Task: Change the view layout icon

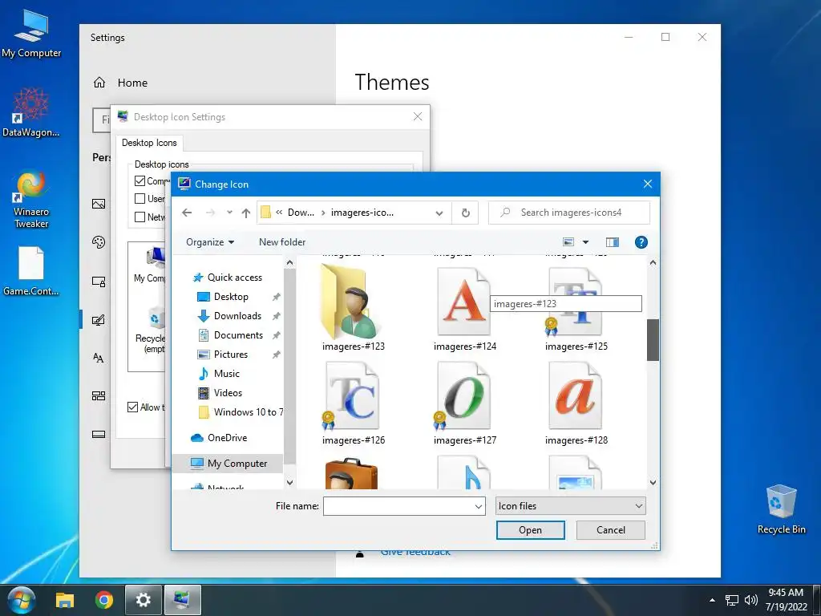Action: 568,242
